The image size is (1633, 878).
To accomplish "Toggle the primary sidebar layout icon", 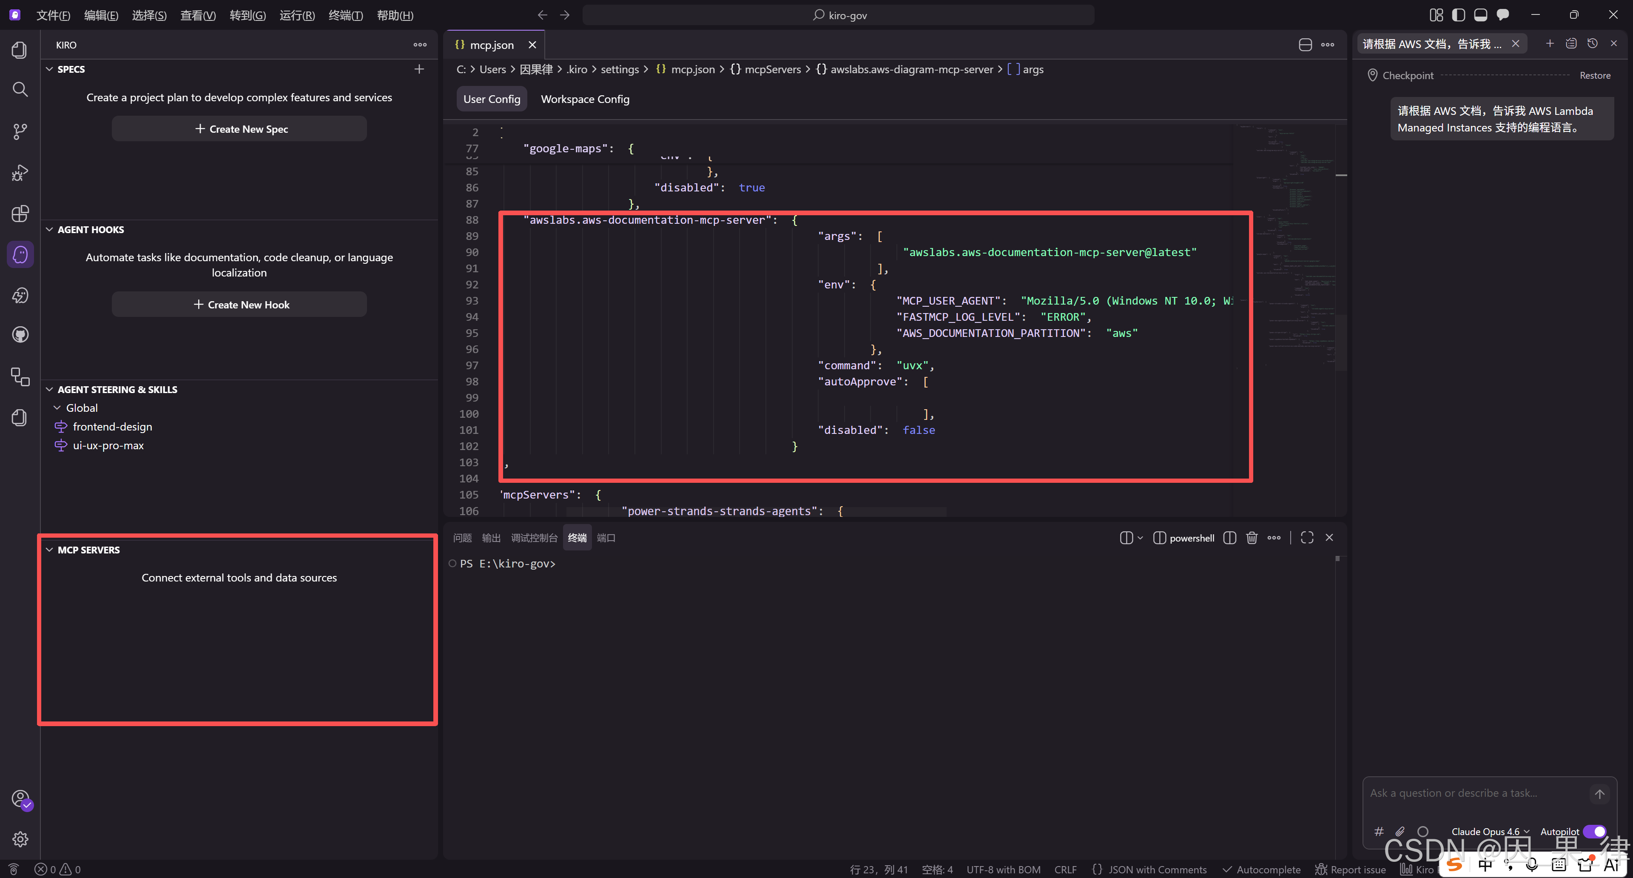I will [1459, 15].
